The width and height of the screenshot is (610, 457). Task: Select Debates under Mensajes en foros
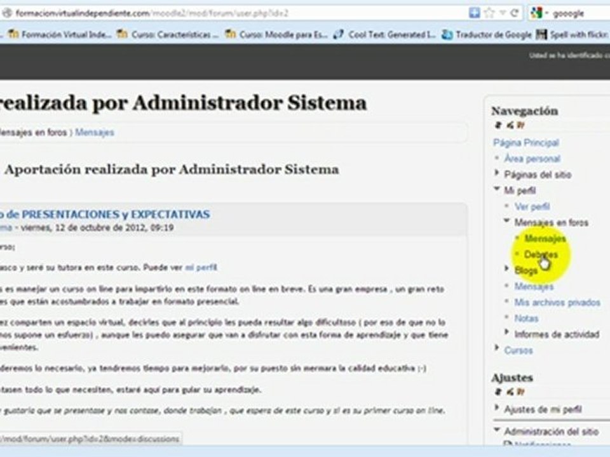point(541,255)
